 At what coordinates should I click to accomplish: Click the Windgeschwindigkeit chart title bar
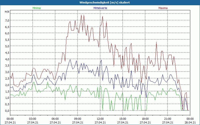pyautogui.click(x=100, y=2)
